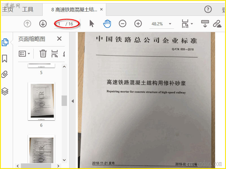Image resolution: width=226 pixels, height=169 pixels.
Task: Click the share link cloud icon
Action: [x=217, y=24]
